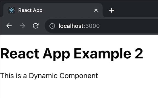The width and height of the screenshot is (158, 98).
Task: Click the localhost:3000 address bar
Action: pos(101,26)
